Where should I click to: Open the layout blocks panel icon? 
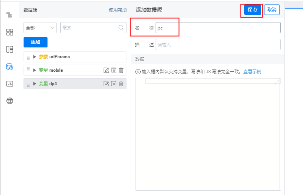click(x=10, y=49)
